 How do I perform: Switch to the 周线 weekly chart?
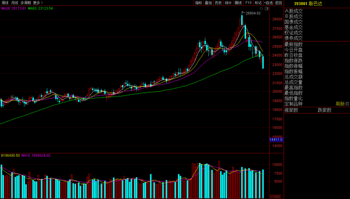5,2
